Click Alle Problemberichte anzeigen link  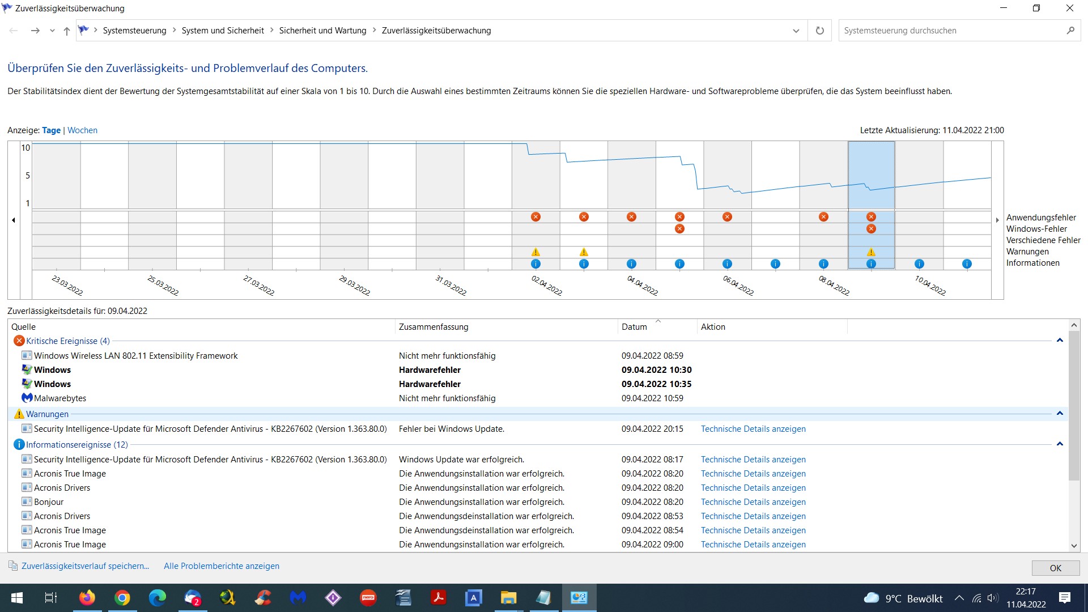(x=221, y=566)
